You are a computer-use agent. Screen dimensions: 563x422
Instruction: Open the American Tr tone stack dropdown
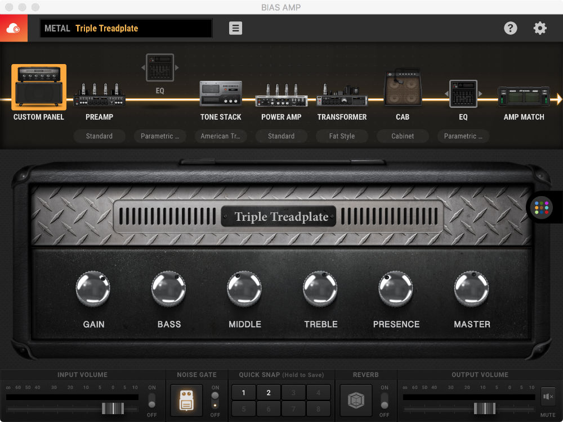coord(221,136)
